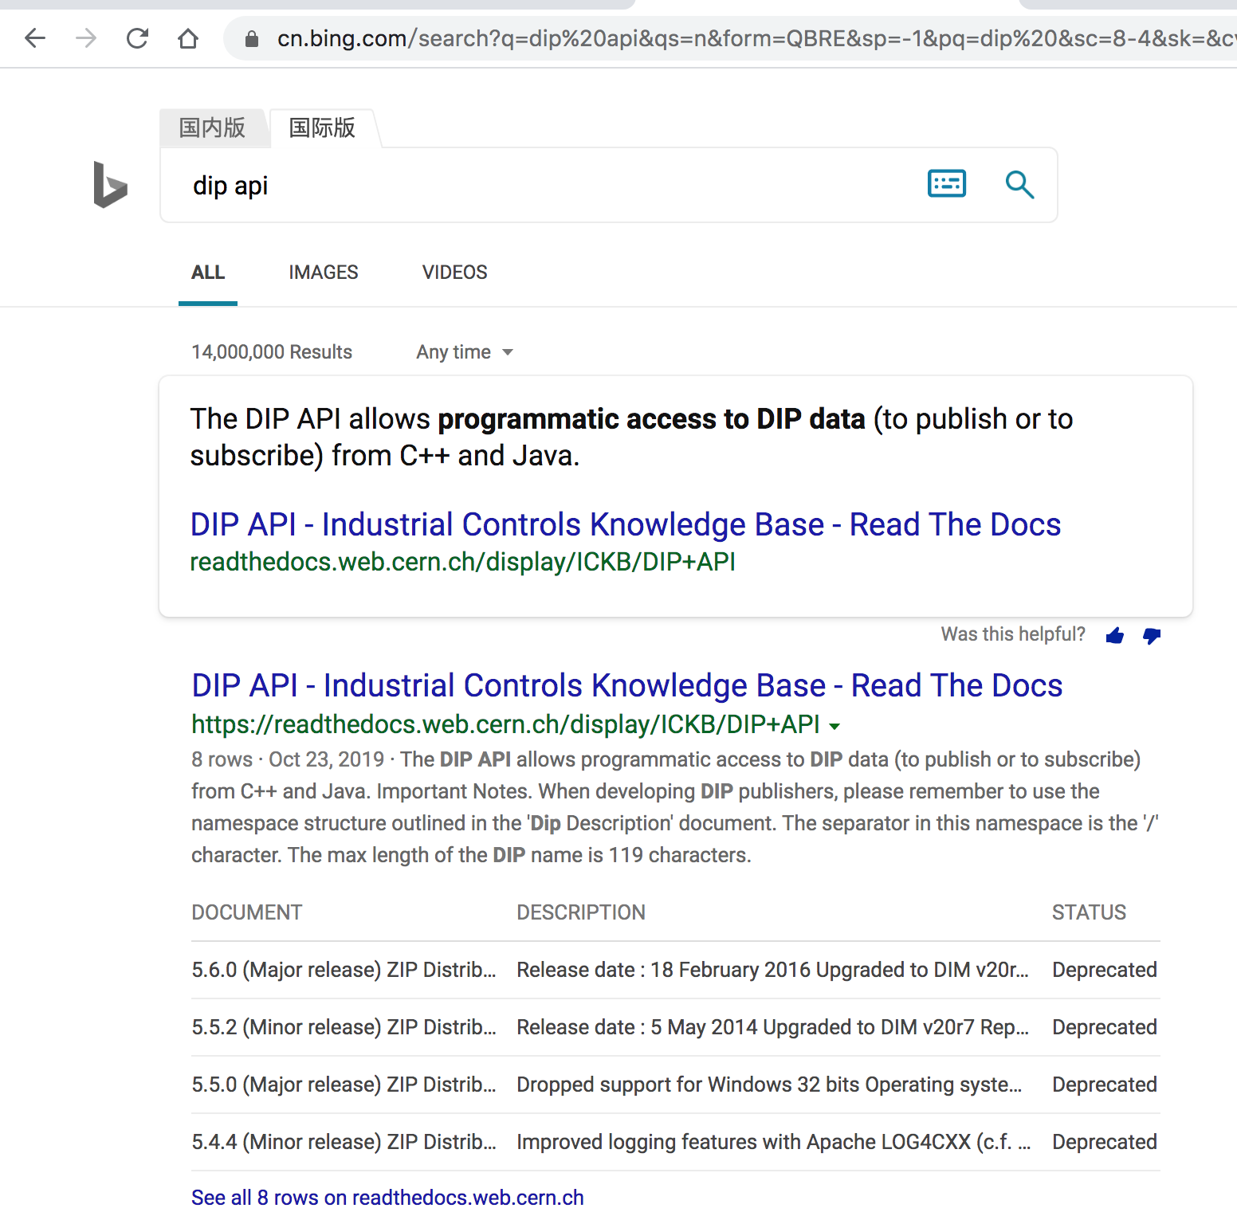Give thumbs up for the helpful answer
The height and width of the screenshot is (1216, 1237).
pyautogui.click(x=1114, y=635)
